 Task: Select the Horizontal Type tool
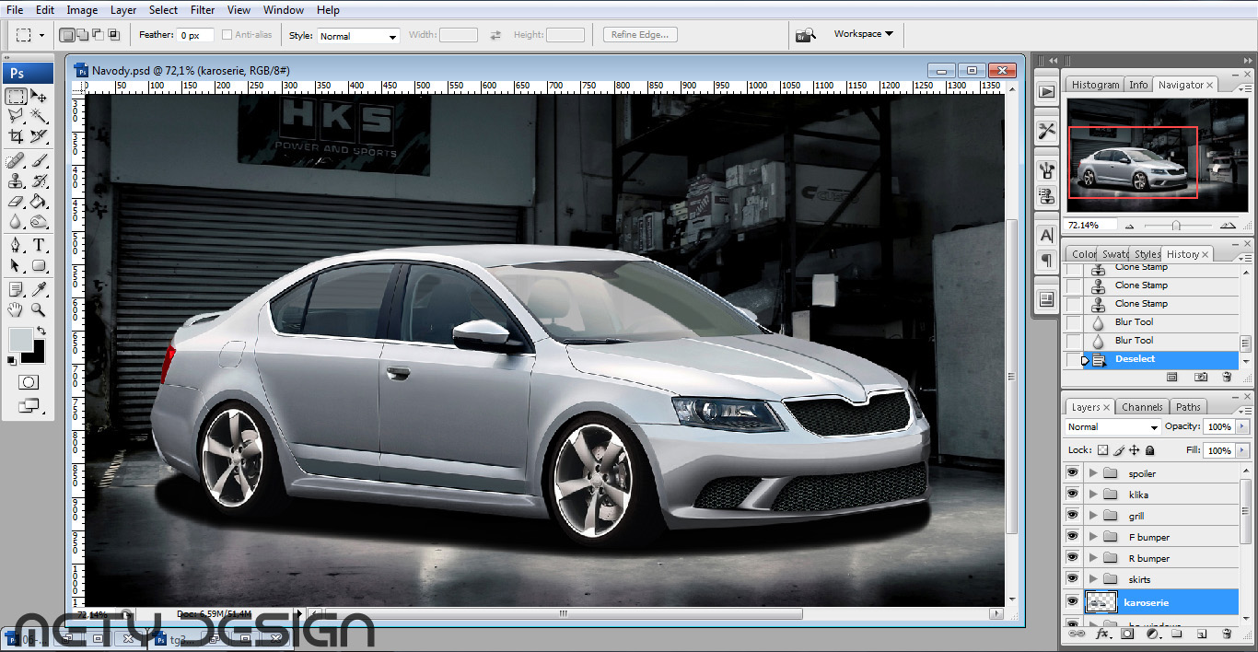click(39, 246)
